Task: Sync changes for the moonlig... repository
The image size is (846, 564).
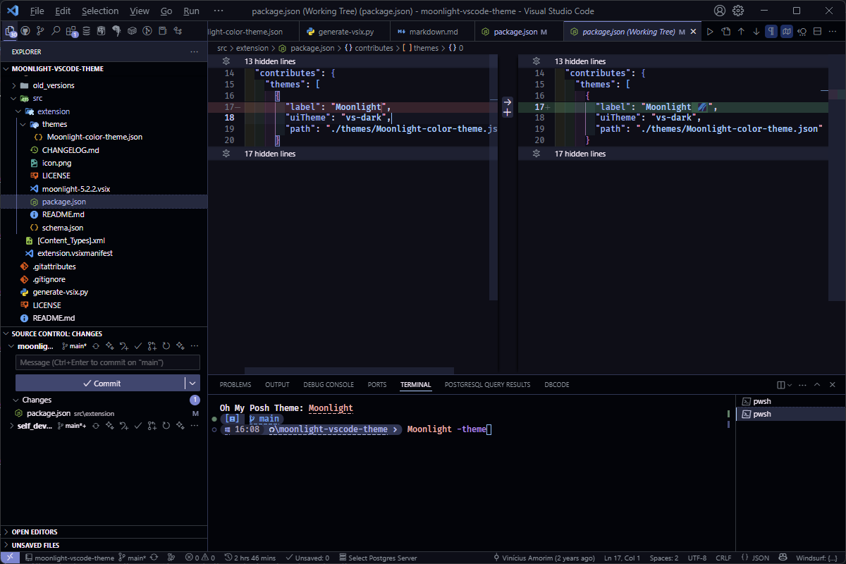Action: (96, 346)
